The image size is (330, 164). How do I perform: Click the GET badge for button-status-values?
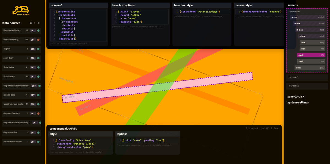click(33, 142)
